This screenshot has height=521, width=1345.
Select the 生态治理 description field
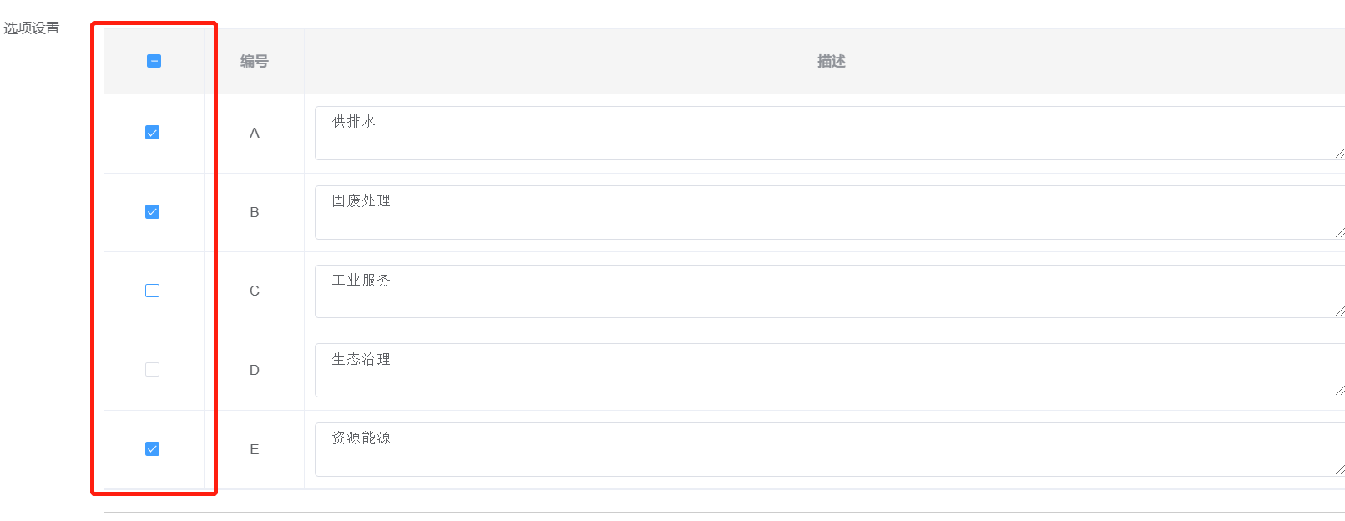827,370
